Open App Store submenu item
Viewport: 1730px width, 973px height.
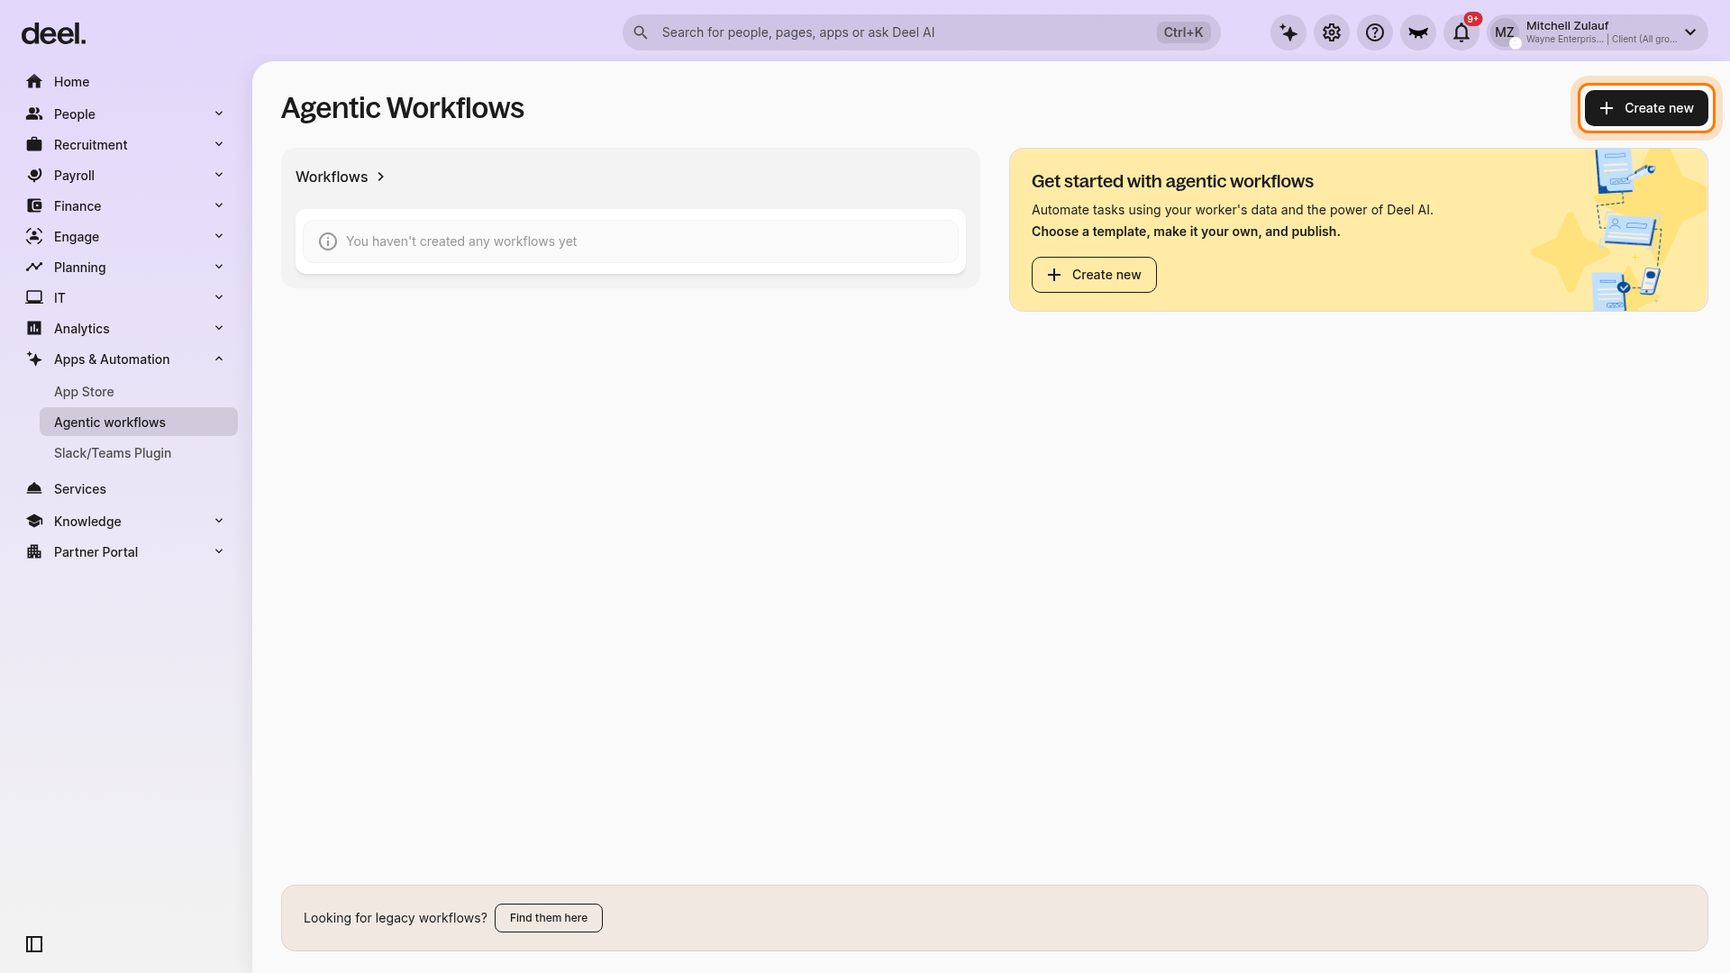[139, 392]
